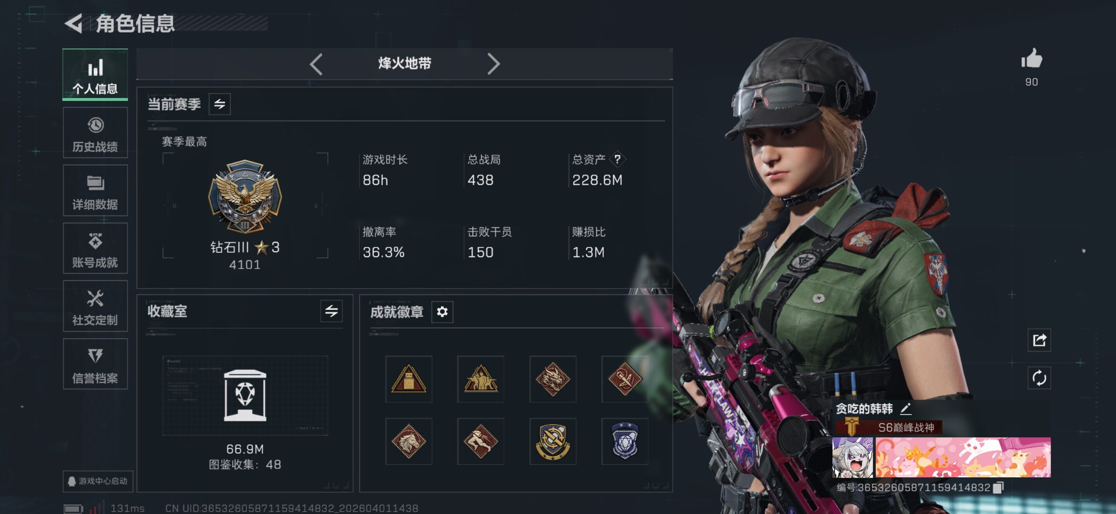Open 成就徽章 gear settings

point(442,312)
